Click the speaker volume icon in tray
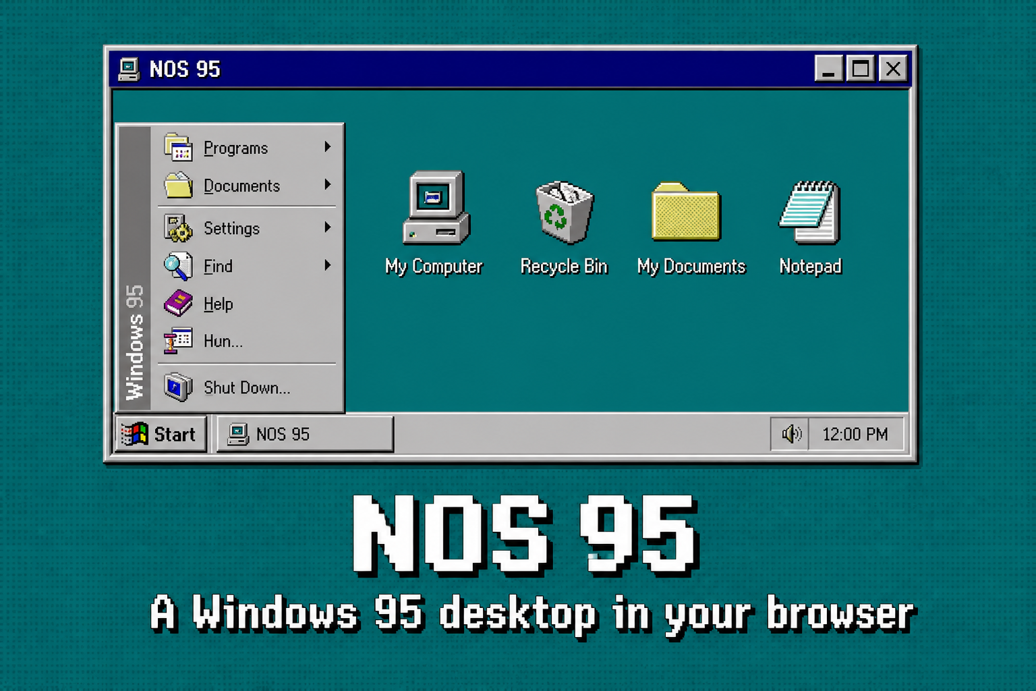 click(791, 434)
